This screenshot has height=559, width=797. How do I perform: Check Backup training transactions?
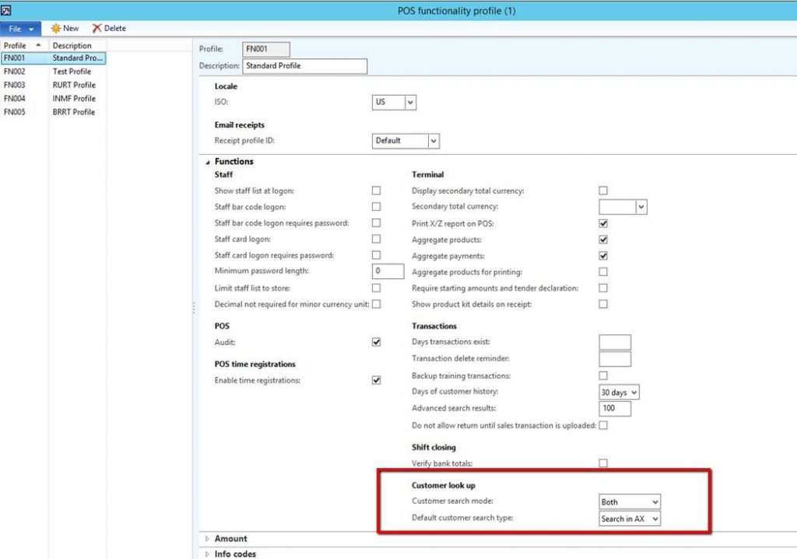click(603, 376)
